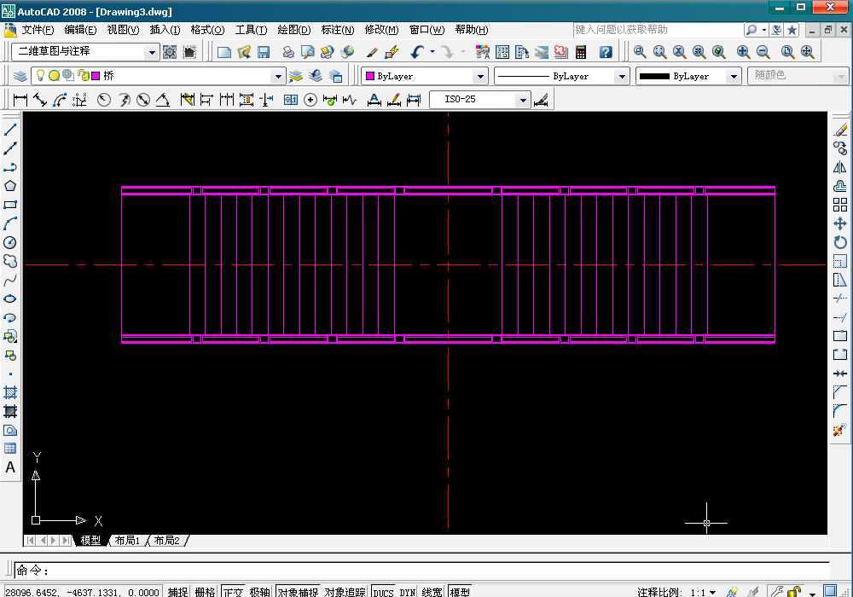Switch to the 布局2 layout tab
Screen dimensions: 853x597
tap(167, 541)
